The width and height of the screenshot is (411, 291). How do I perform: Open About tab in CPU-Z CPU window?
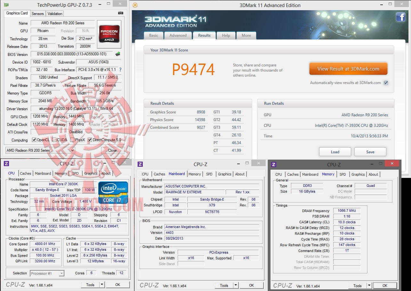click(106, 173)
